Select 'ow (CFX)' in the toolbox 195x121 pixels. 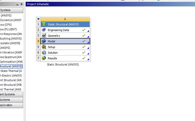[x=6, y=25]
